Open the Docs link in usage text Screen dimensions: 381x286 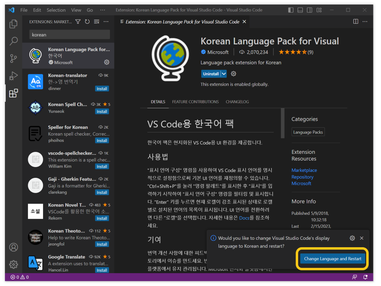click(244, 218)
